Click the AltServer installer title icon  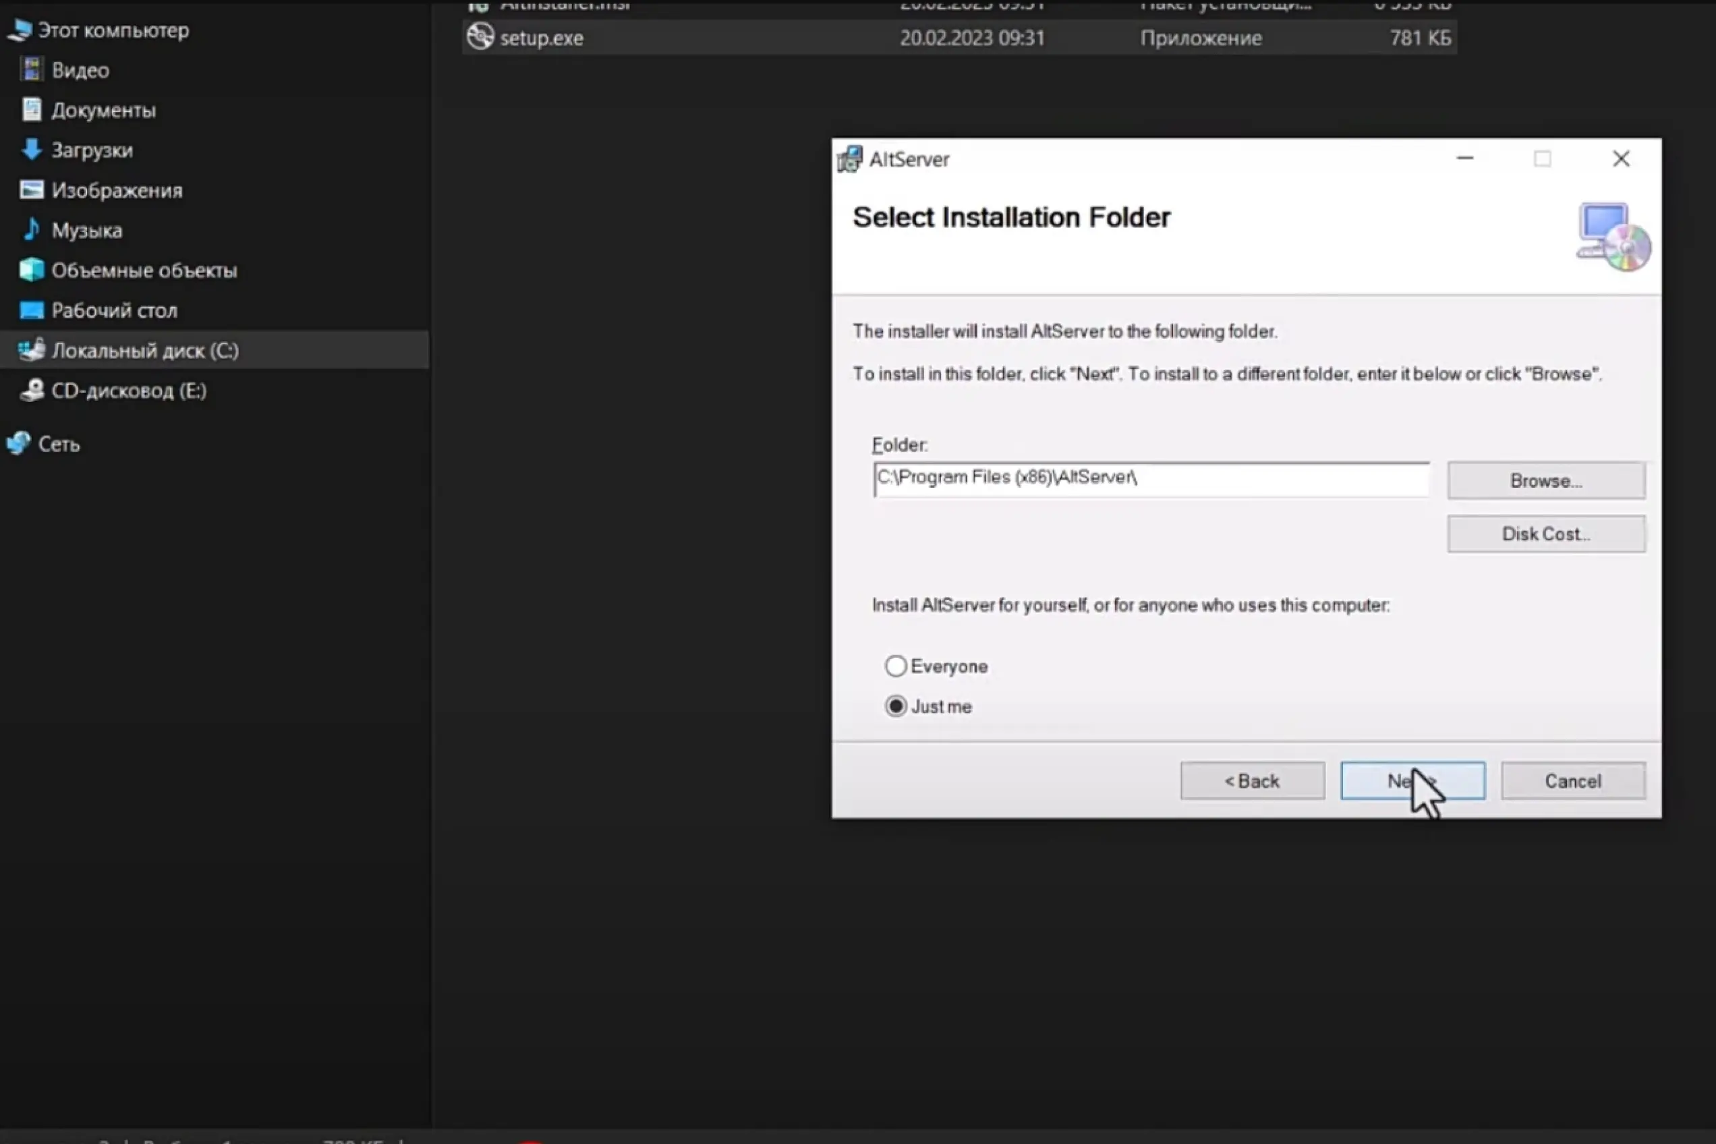[849, 159]
